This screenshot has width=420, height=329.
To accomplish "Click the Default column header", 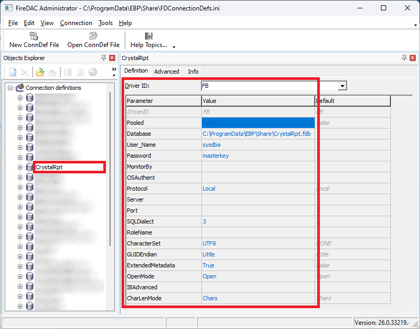I will tap(353, 101).
